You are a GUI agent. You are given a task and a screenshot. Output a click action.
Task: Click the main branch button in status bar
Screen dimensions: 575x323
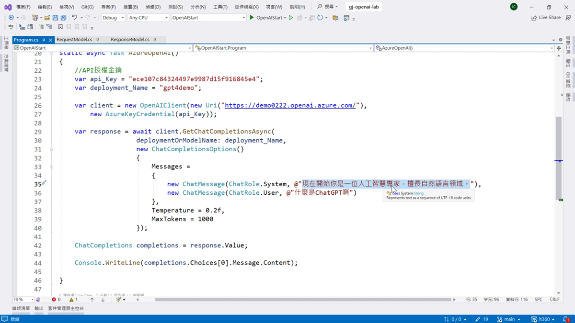click(x=508, y=319)
